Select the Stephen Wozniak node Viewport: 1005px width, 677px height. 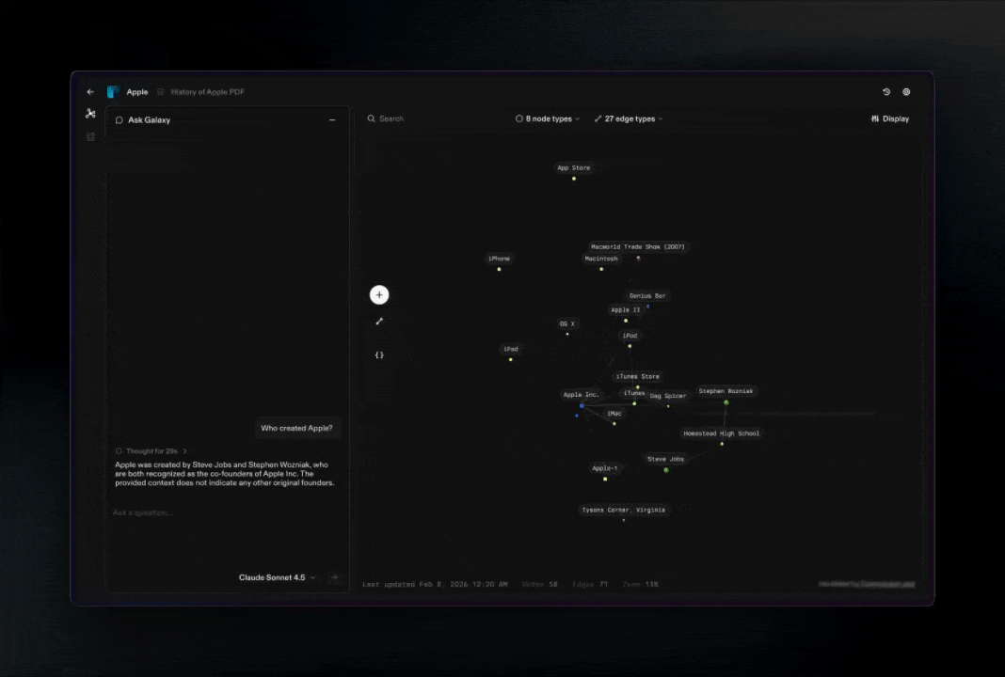pyautogui.click(x=726, y=391)
